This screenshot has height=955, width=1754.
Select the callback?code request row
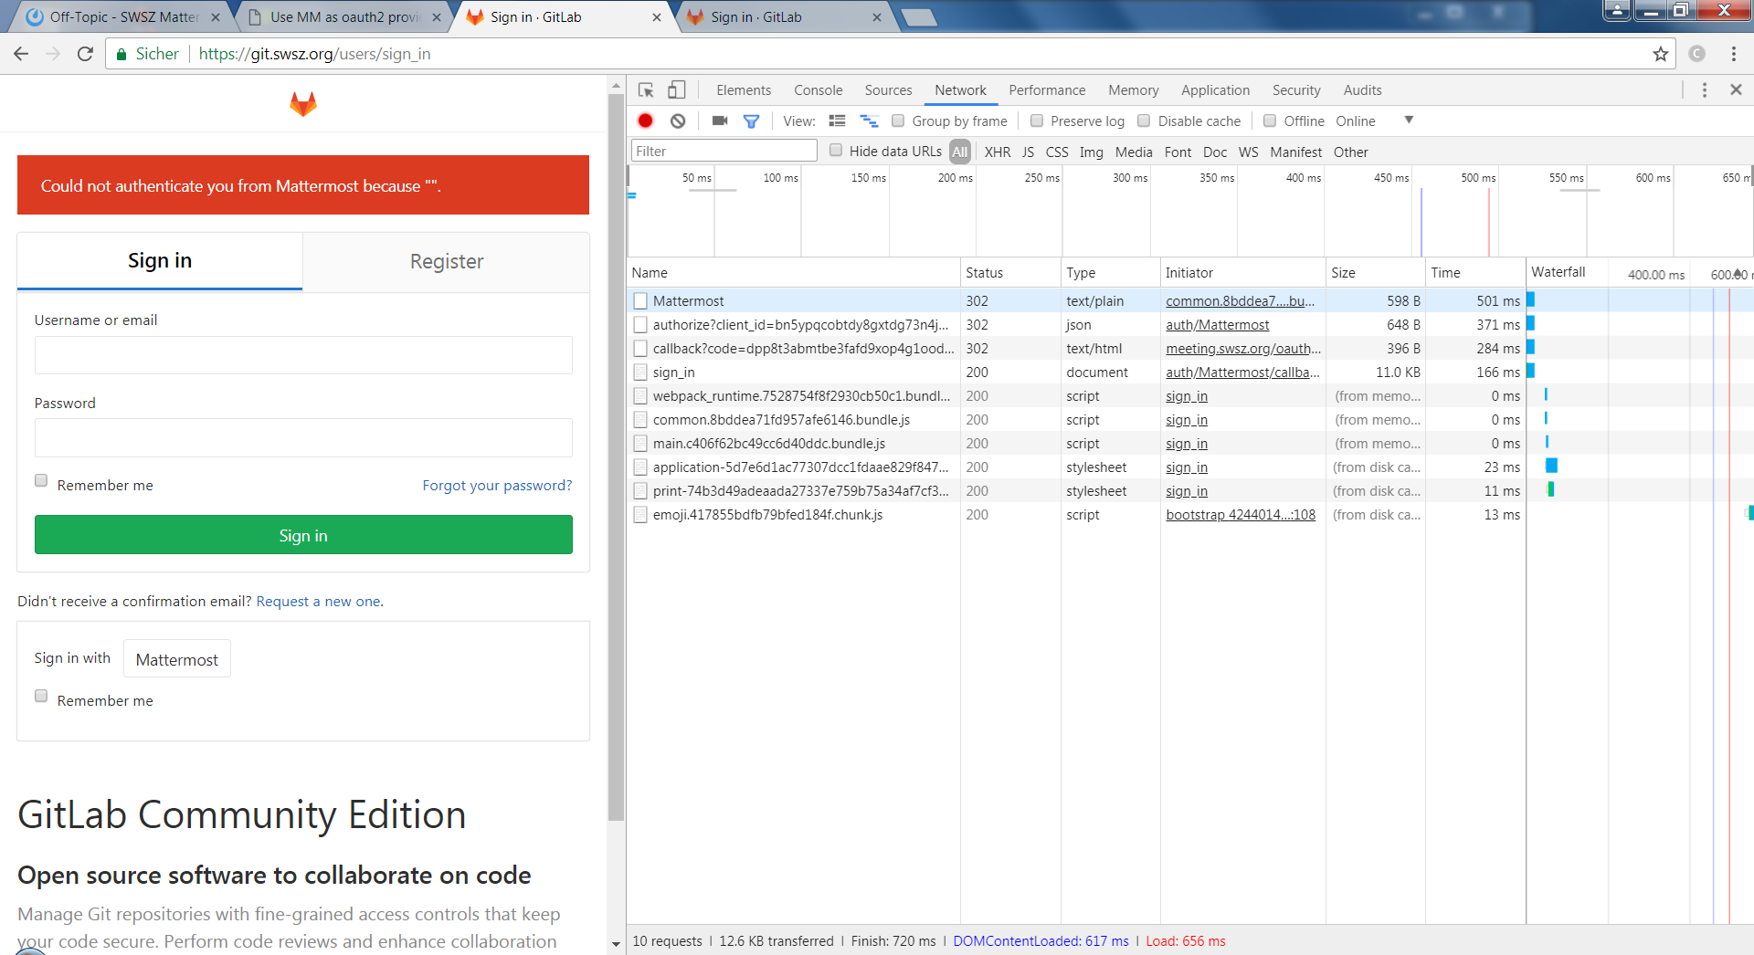(x=1078, y=348)
